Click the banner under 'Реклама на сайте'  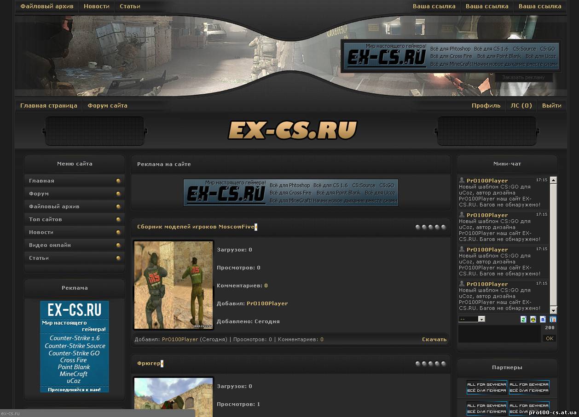[291, 193]
